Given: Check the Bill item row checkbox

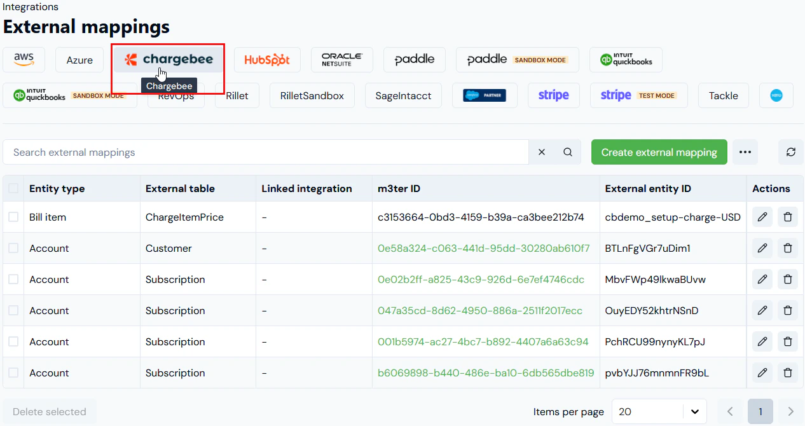Looking at the screenshot, I should pyautogui.click(x=13, y=217).
